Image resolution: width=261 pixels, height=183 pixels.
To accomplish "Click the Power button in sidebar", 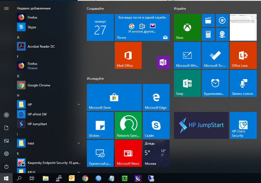I will click(x=6, y=167).
